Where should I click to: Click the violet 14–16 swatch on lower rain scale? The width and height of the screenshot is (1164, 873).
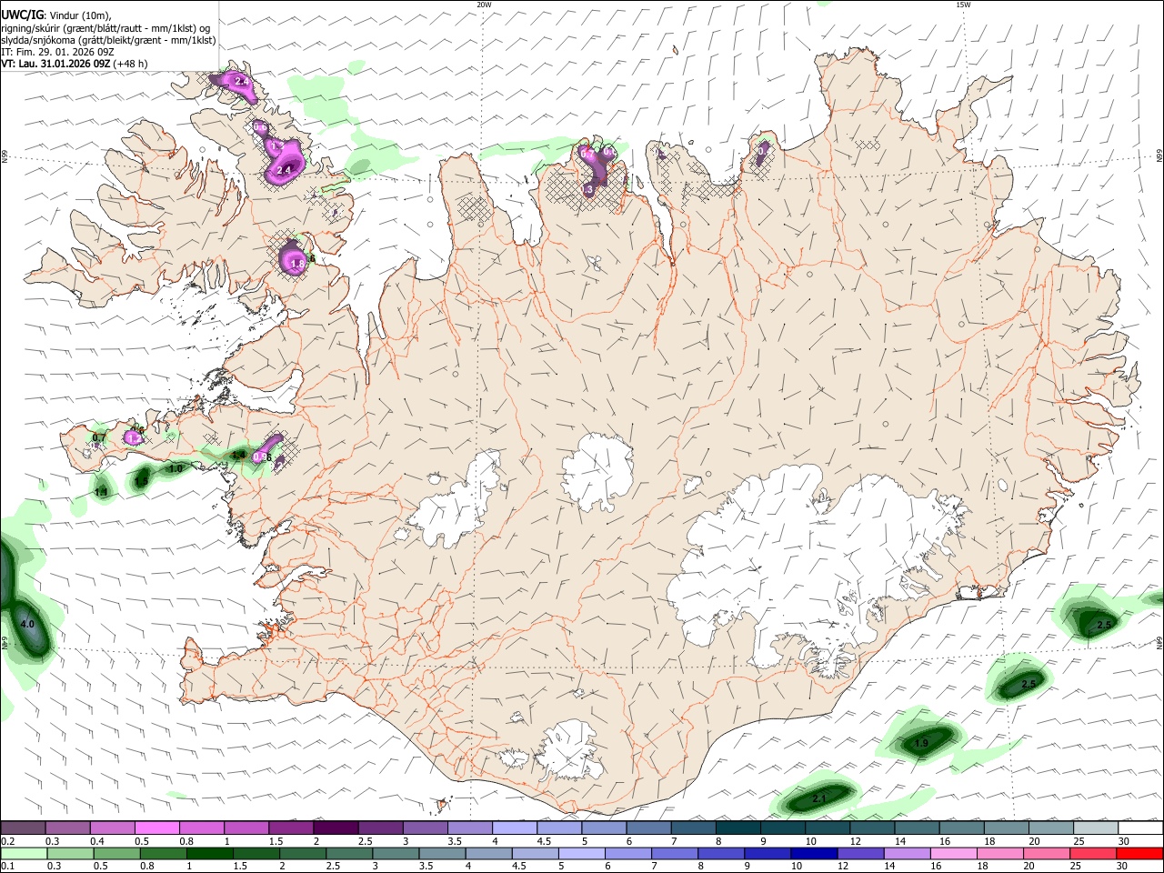tap(908, 853)
